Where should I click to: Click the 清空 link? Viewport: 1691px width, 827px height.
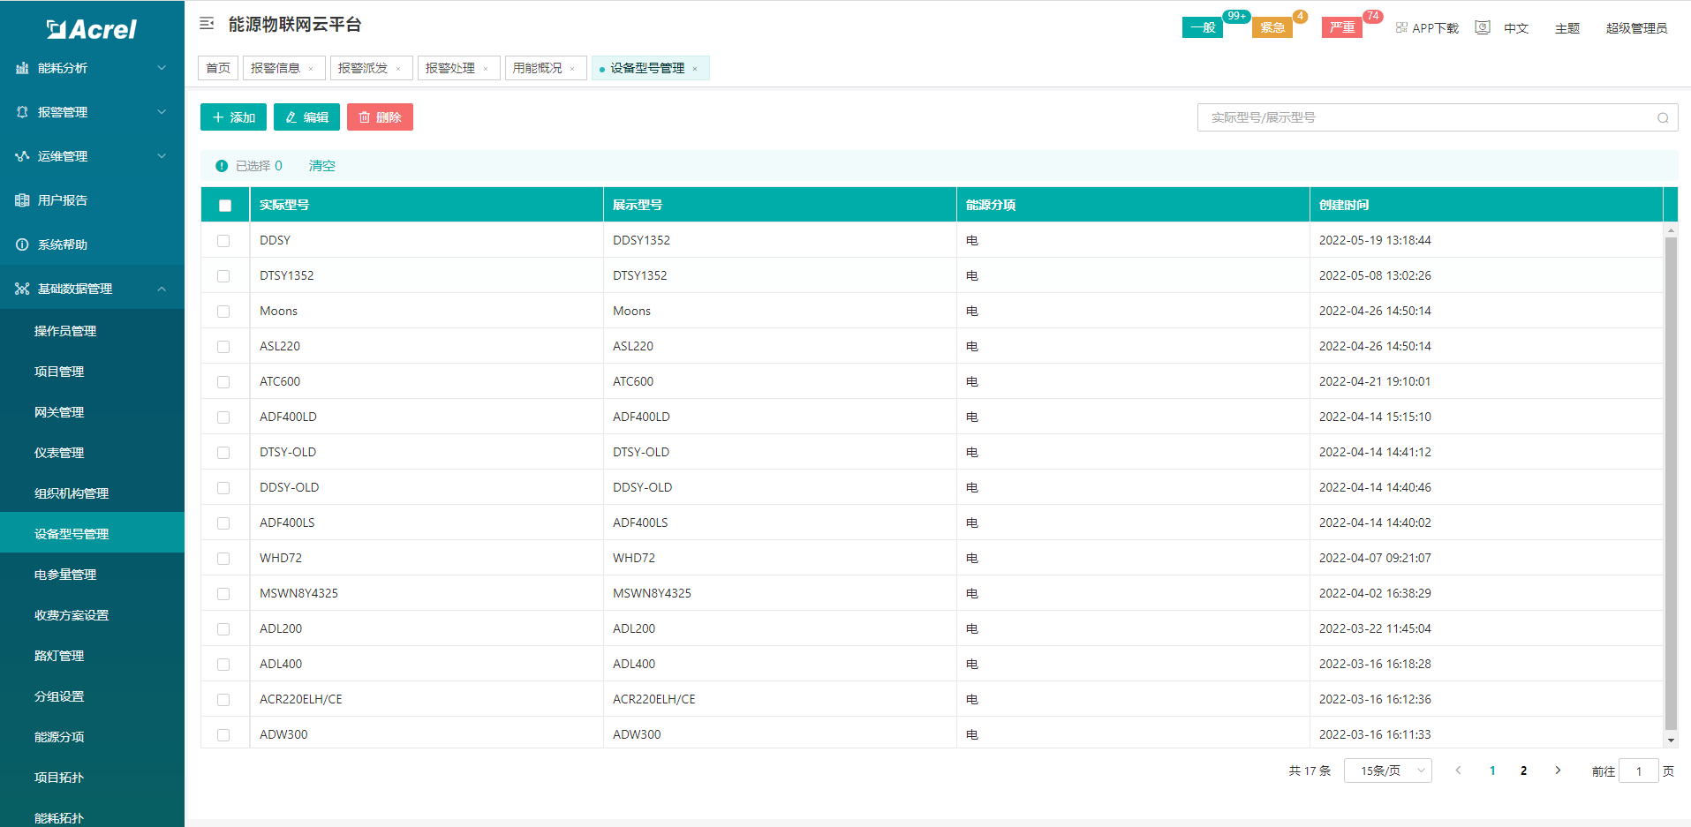[321, 166]
